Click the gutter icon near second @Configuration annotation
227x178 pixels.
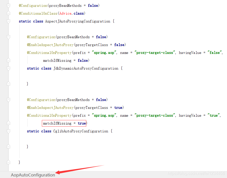click(x=8, y=37)
